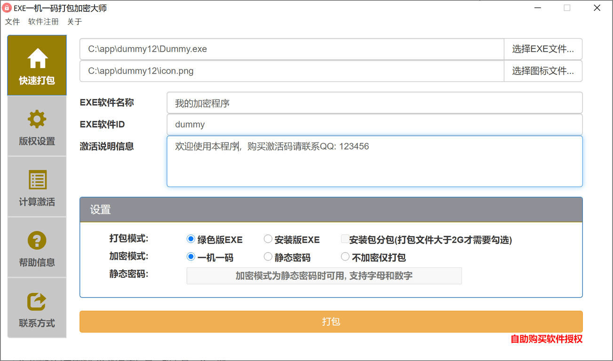The width and height of the screenshot is (613, 361).
Task: Click the app lock icon in title bar
Action: click(8, 8)
